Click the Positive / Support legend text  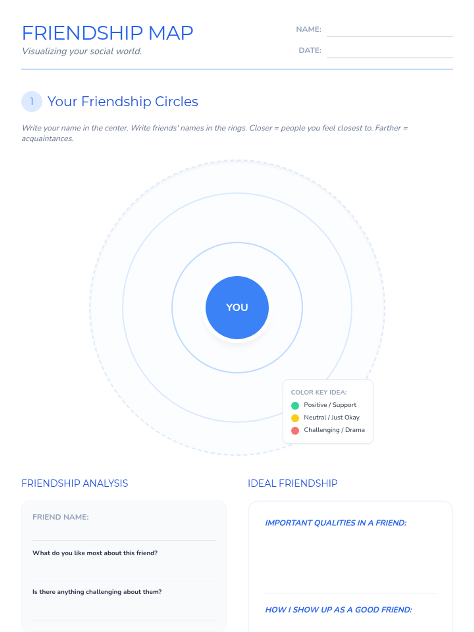pos(330,405)
